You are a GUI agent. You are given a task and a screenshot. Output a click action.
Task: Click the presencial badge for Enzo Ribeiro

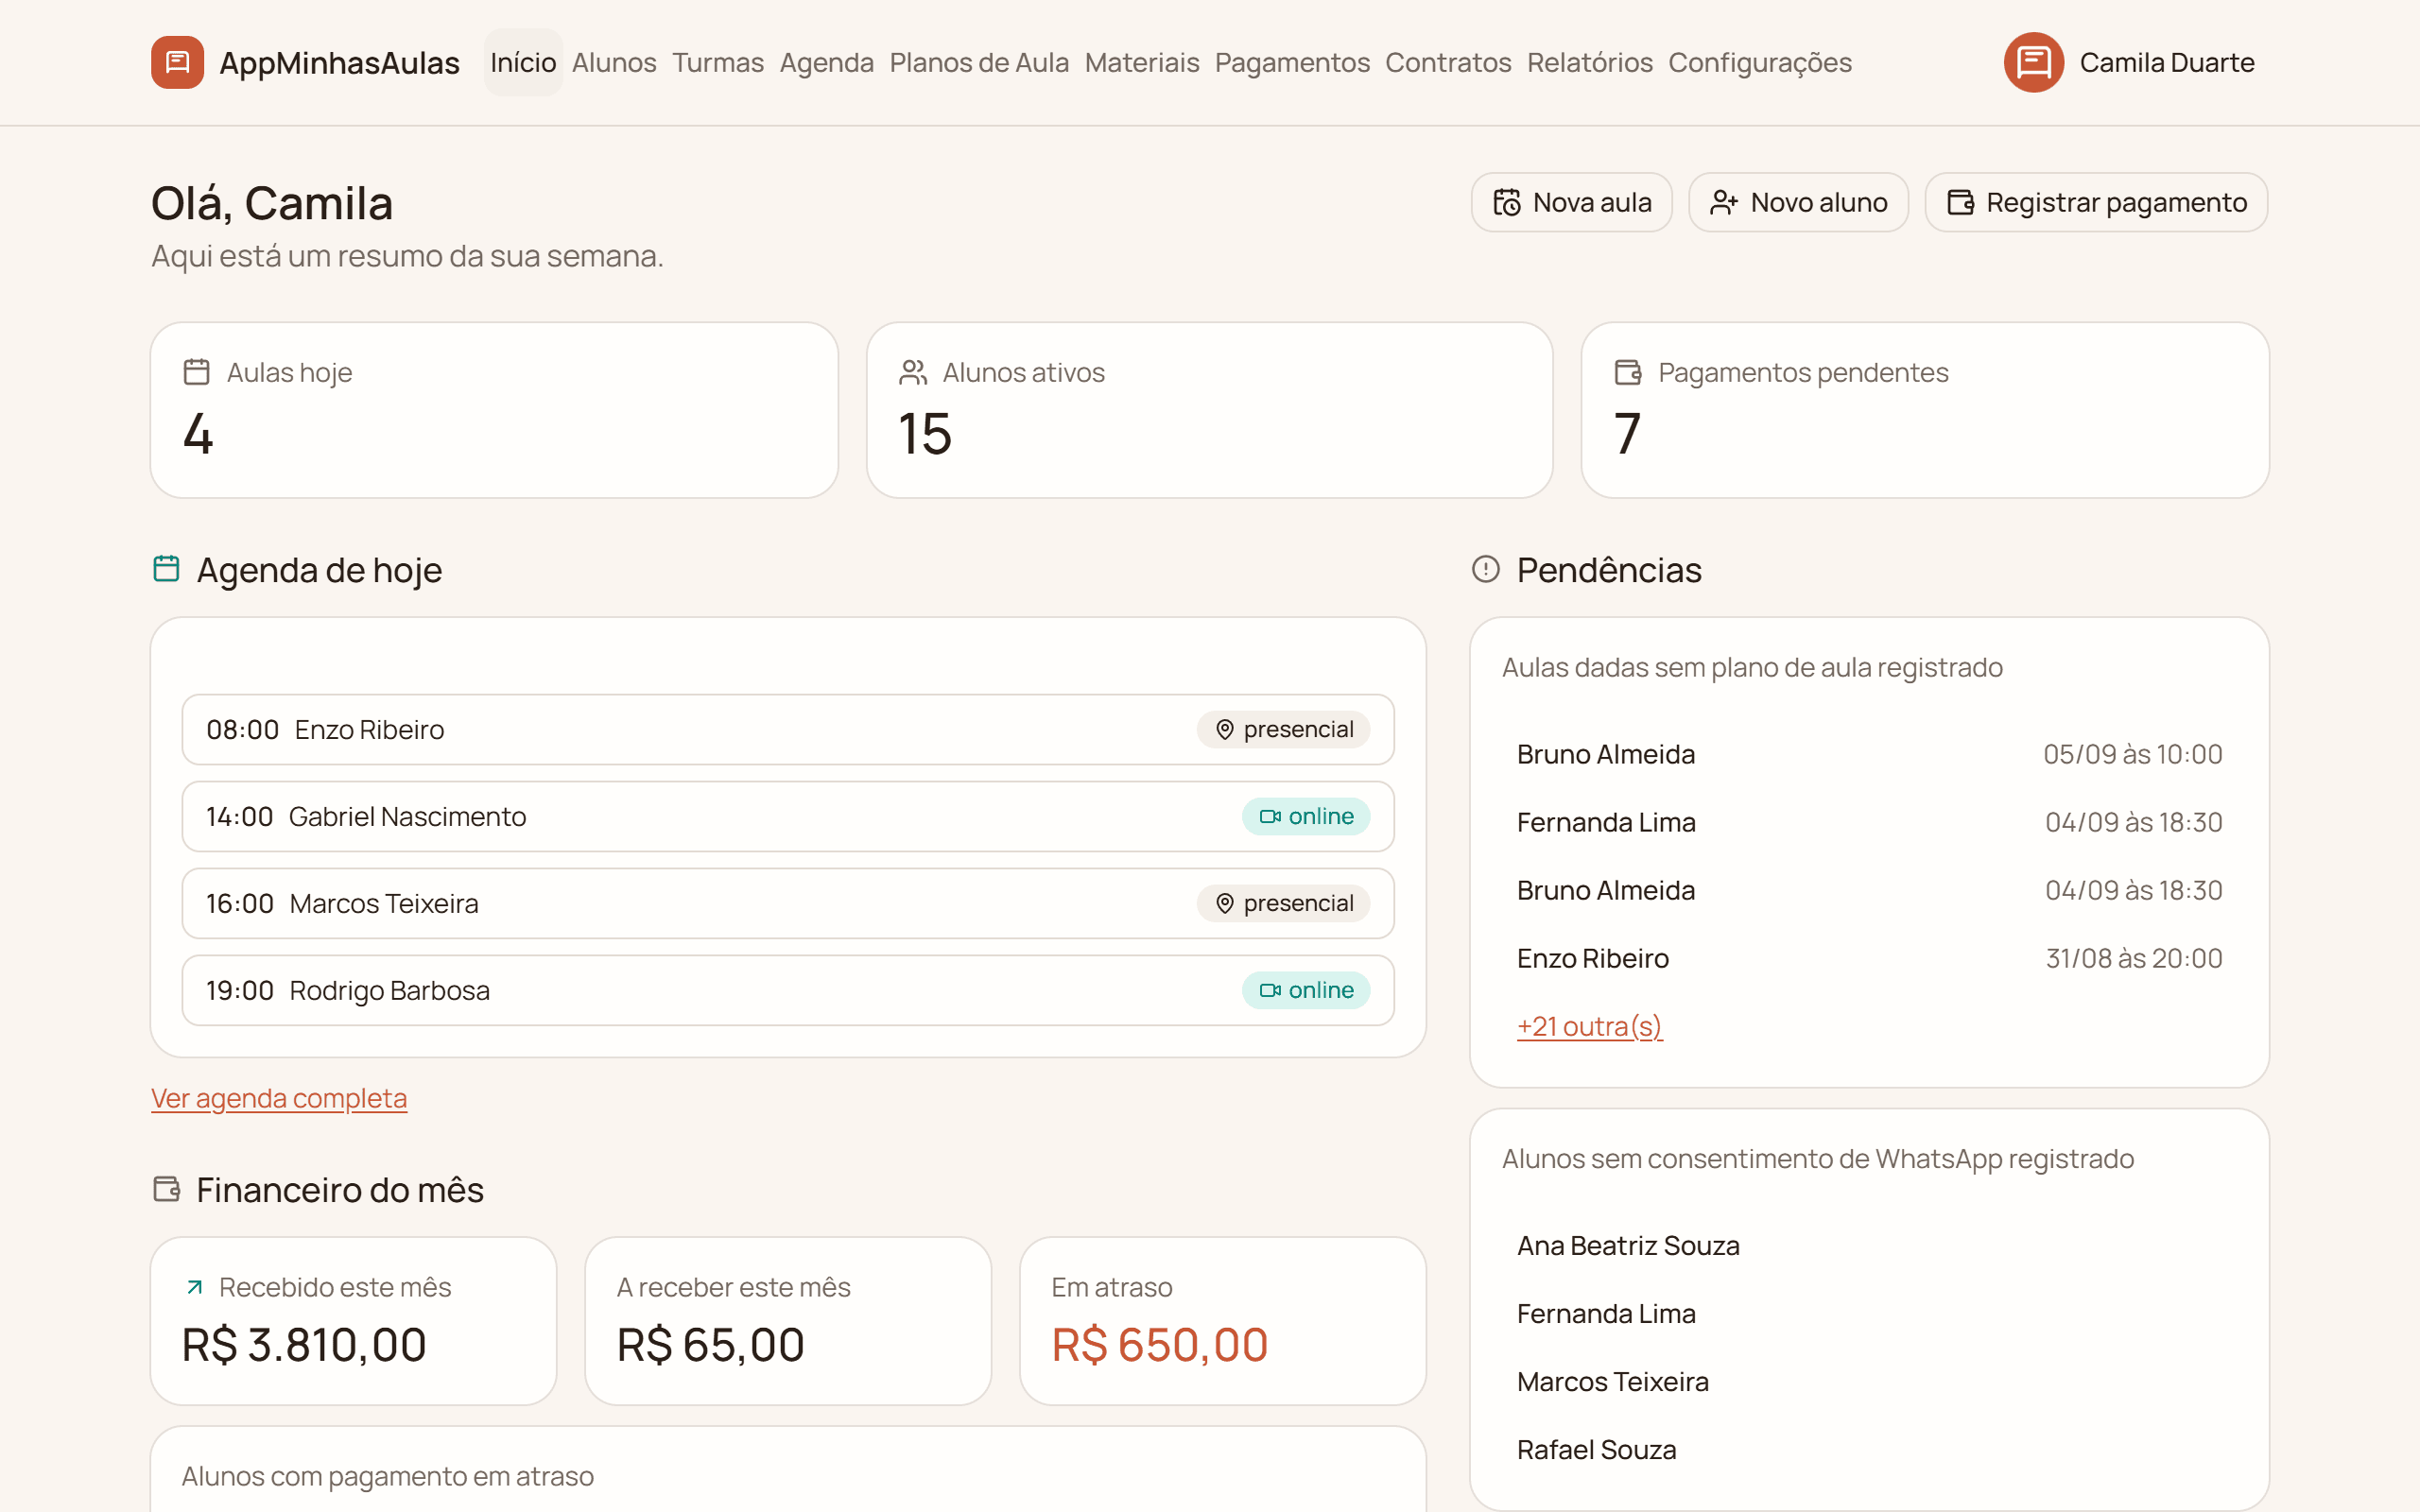click(1283, 729)
